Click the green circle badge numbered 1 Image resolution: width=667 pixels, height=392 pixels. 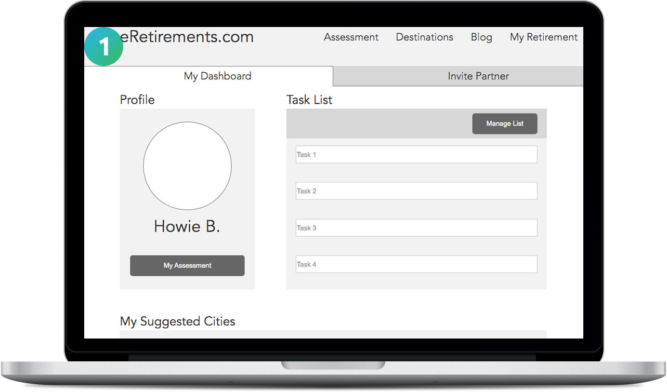(103, 47)
